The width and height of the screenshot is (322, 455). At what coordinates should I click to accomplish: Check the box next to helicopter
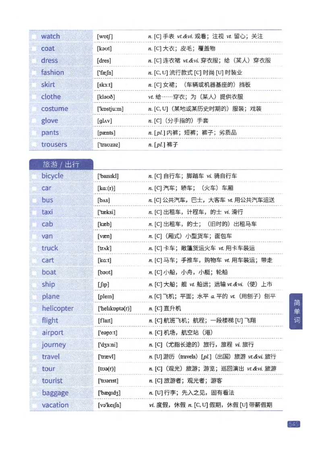(34, 308)
